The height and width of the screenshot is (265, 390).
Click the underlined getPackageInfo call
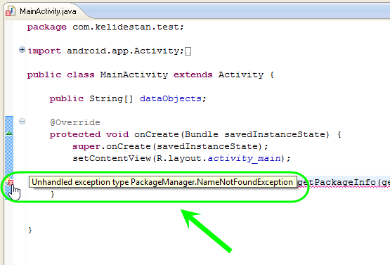[x=337, y=182]
